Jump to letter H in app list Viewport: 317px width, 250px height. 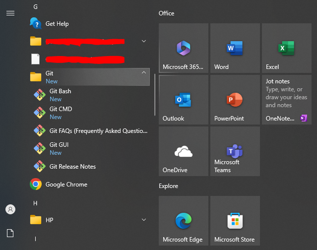click(x=35, y=203)
